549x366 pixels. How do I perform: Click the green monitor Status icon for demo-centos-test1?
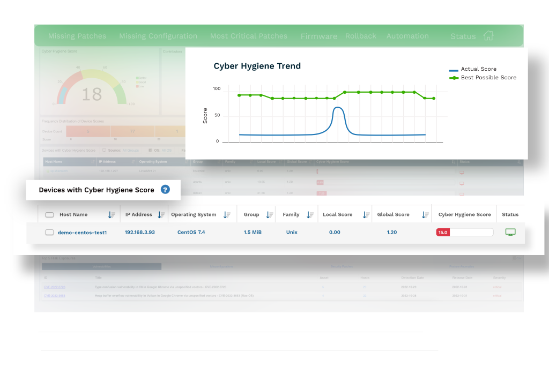pyautogui.click(x=510, y=231)
